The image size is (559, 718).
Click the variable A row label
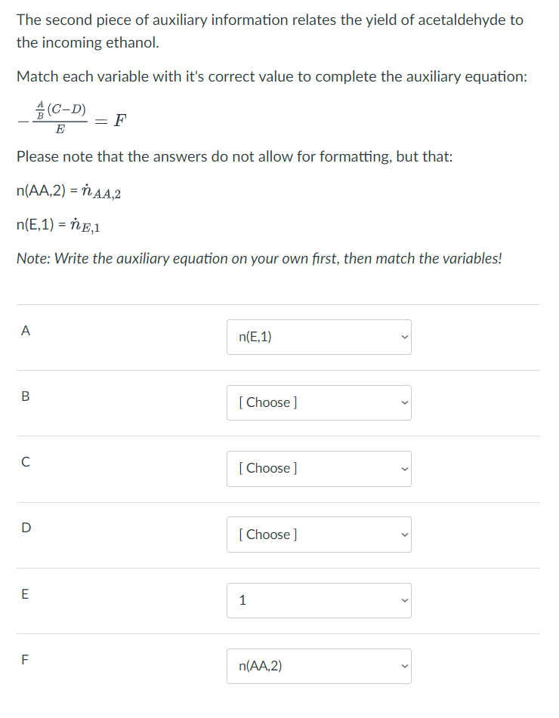tap(26, 330)
